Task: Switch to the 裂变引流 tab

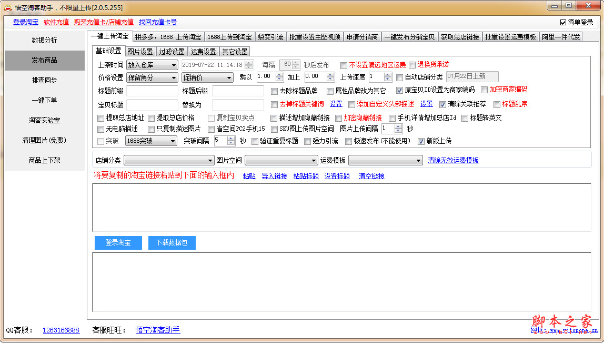Action: point(270,37)
